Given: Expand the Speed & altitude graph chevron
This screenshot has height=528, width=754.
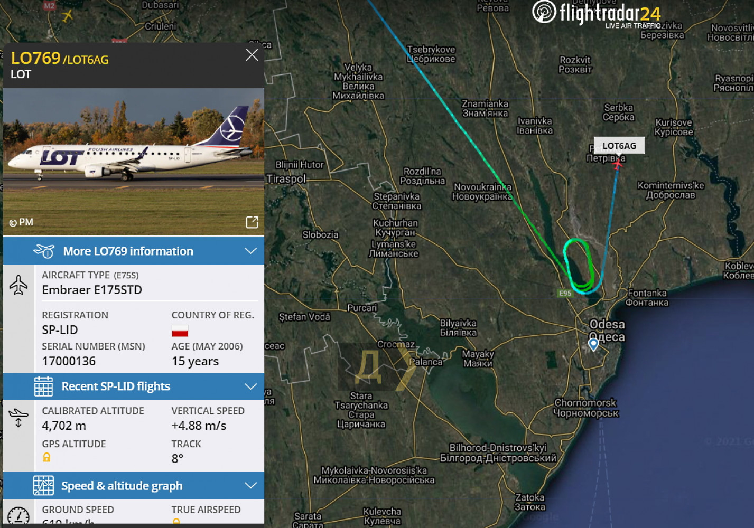Looking at the screenshot, I should point(251,485).
